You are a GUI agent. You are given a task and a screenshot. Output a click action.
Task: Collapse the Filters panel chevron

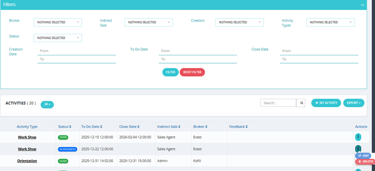363,5
